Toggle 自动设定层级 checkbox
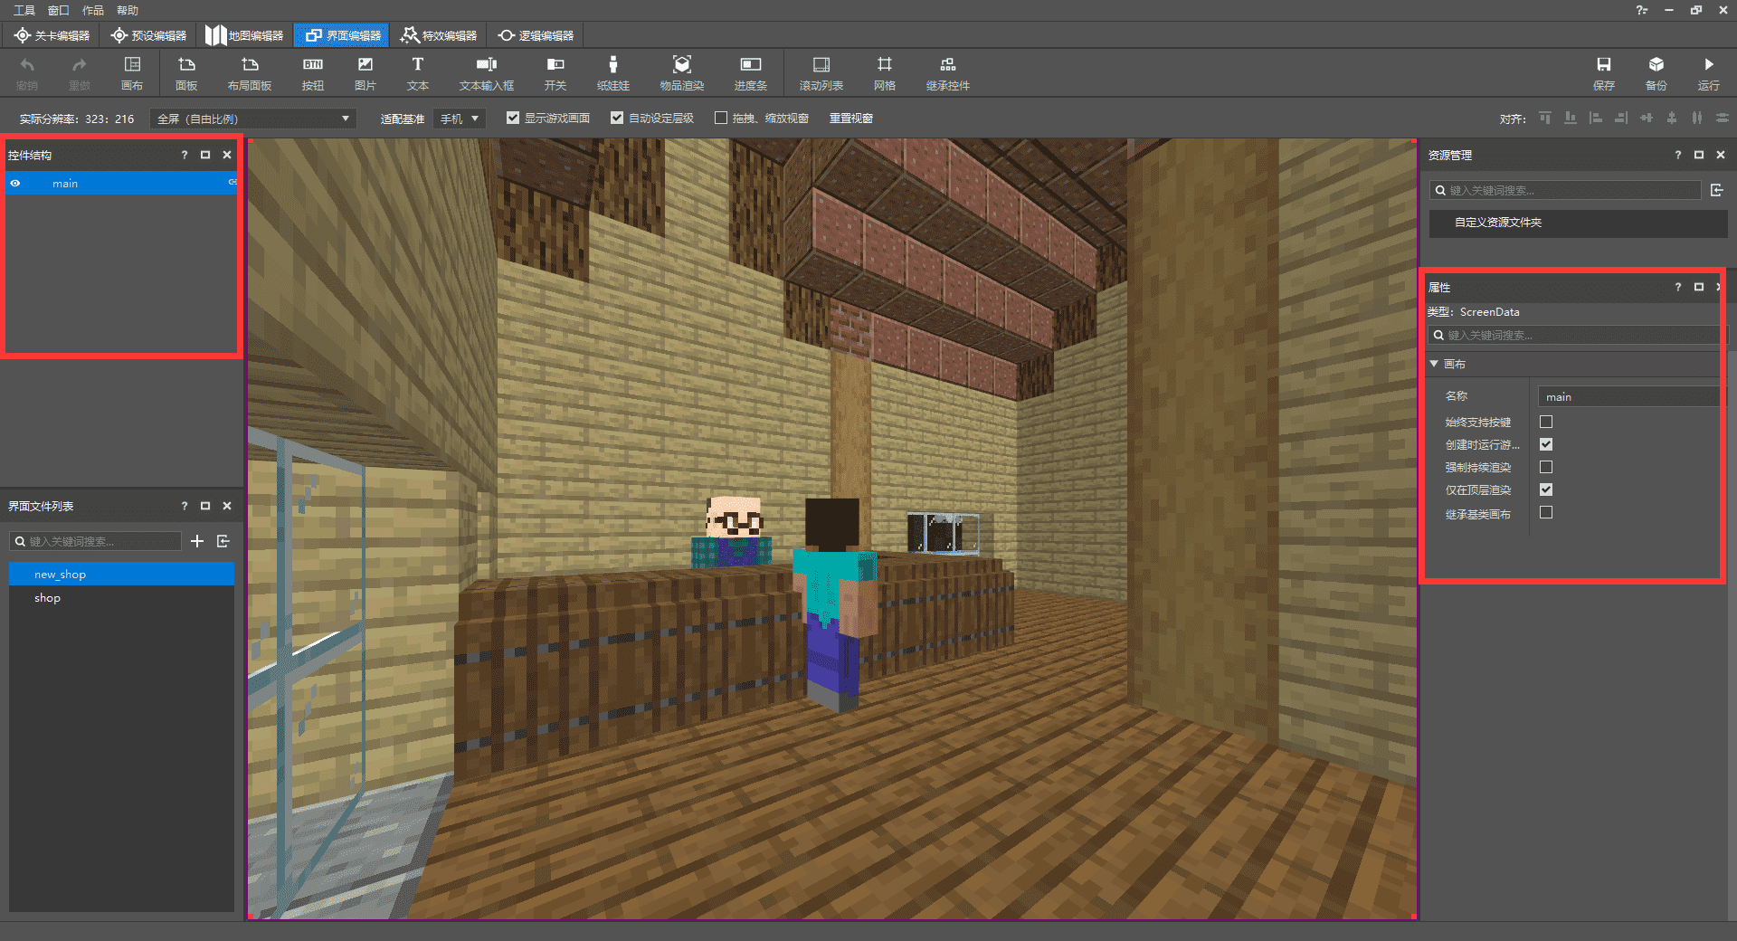Screen dimensions: 1737x941 click(617, 118)
